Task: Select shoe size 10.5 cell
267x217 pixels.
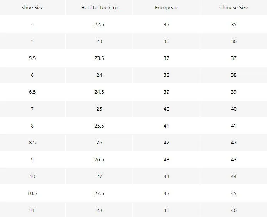Action: pos(32,194)
